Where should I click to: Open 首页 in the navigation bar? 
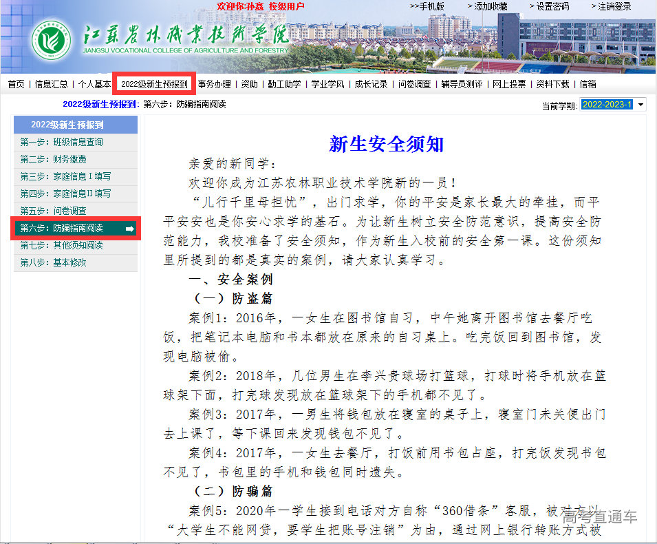(x=16, y=84)
